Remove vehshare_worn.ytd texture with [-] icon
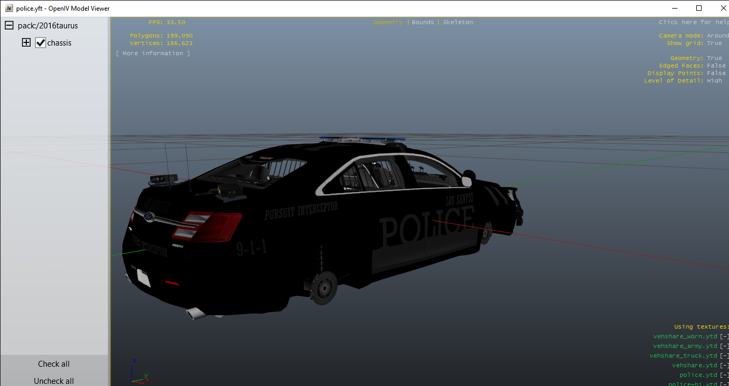 724,337
